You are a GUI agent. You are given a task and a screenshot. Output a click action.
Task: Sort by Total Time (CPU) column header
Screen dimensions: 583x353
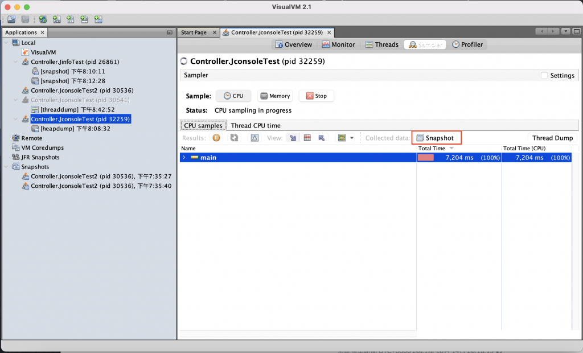tap(536, 149)
